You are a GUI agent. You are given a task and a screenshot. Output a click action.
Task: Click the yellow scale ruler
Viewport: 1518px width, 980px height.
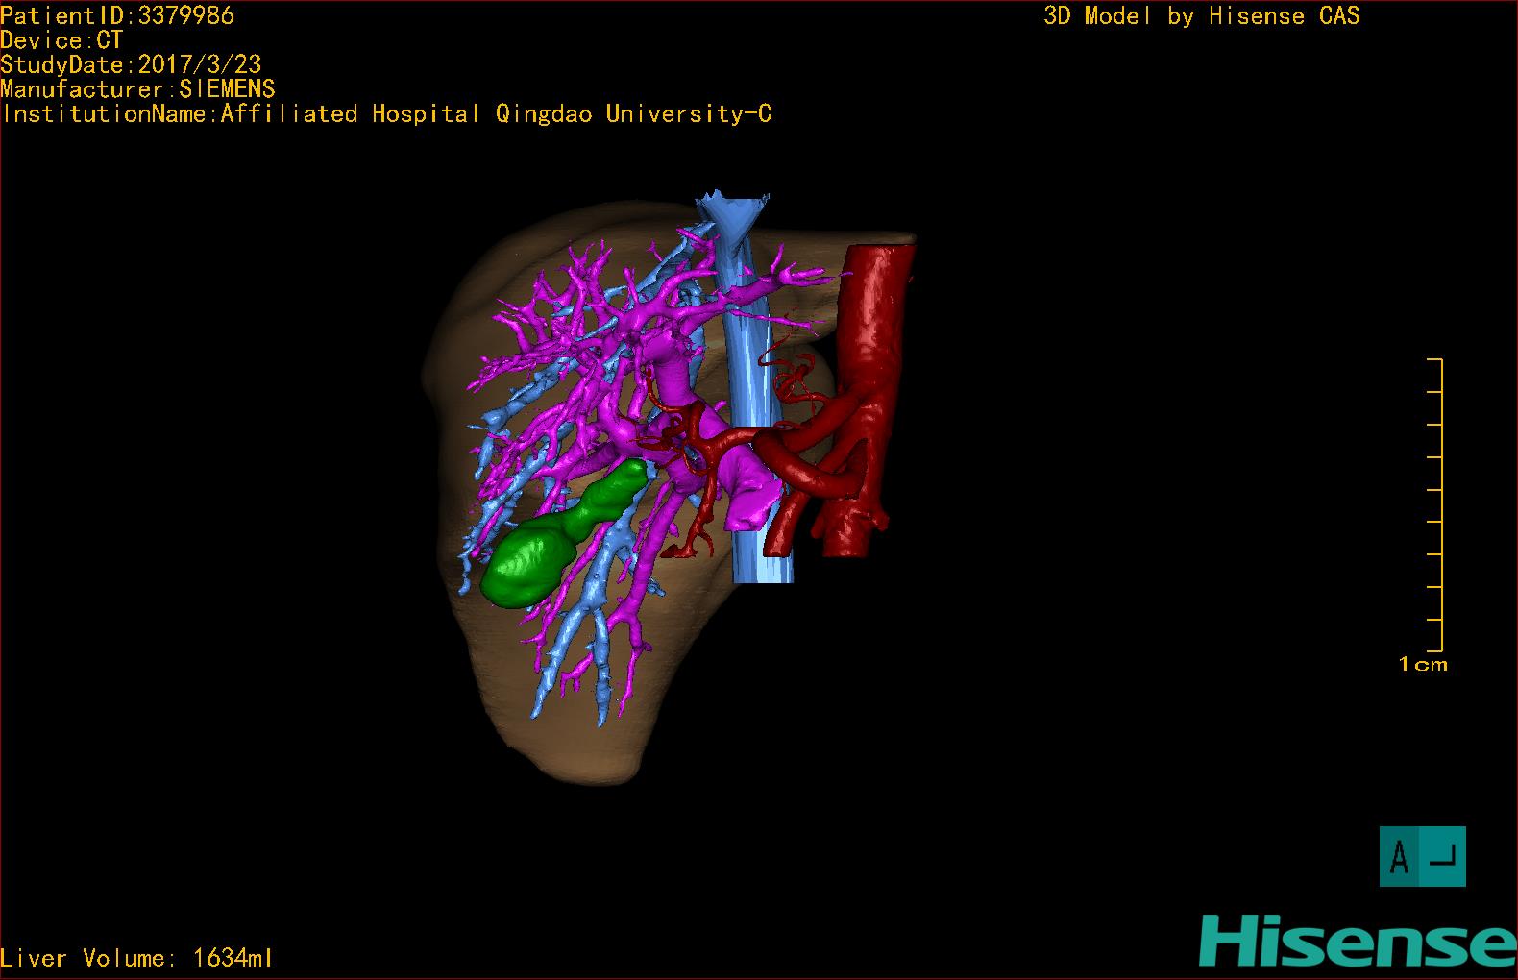pyautogui.click(x=1435, y=505)
